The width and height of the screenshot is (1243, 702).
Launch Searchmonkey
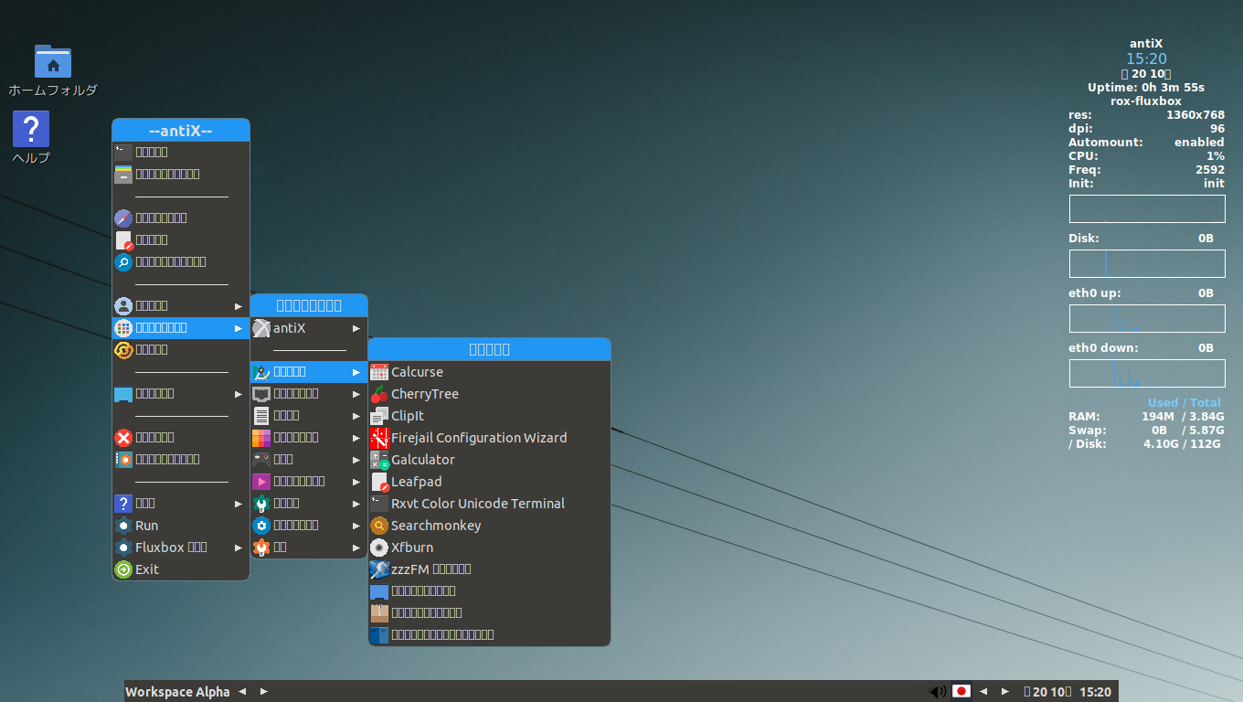click(489, 526)
